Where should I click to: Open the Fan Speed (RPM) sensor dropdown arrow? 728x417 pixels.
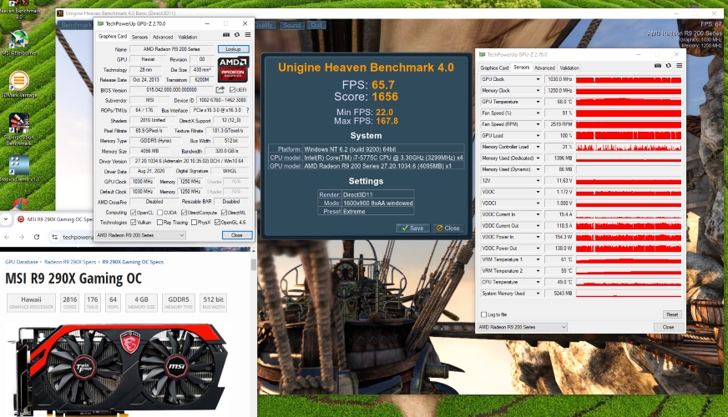[x=538, y=124]
